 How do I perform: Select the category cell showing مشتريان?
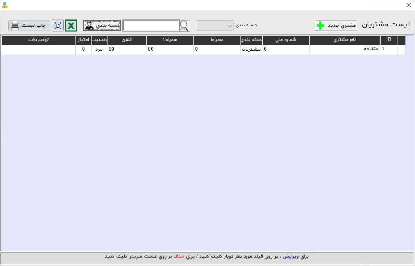pyautogui.click(x=251, y=49)
